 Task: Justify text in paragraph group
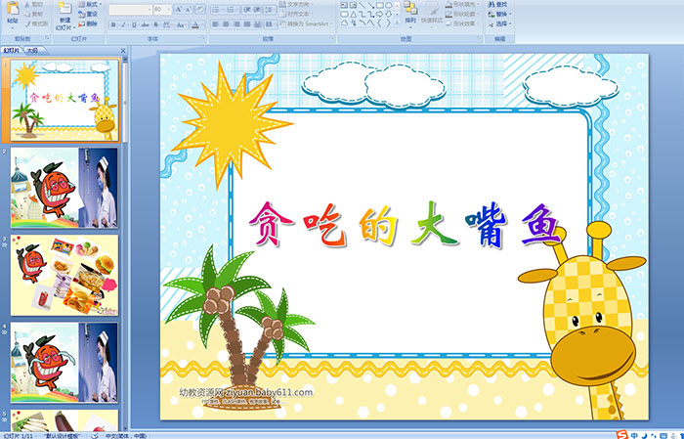[247, 24]
